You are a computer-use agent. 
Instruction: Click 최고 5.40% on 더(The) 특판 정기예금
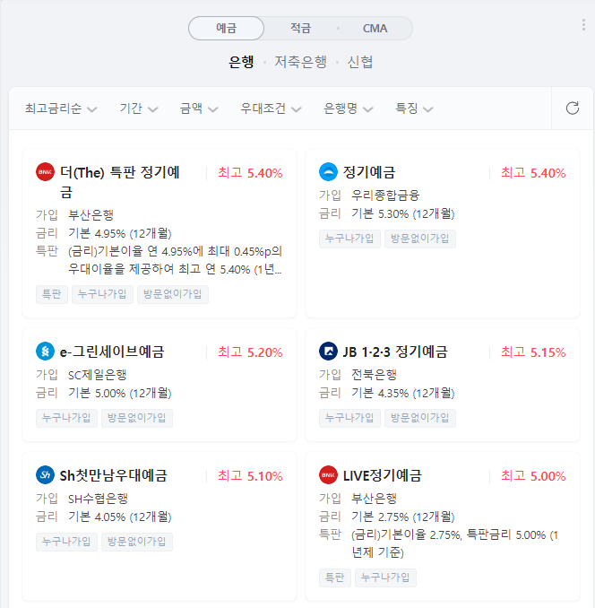click(250, 173)
